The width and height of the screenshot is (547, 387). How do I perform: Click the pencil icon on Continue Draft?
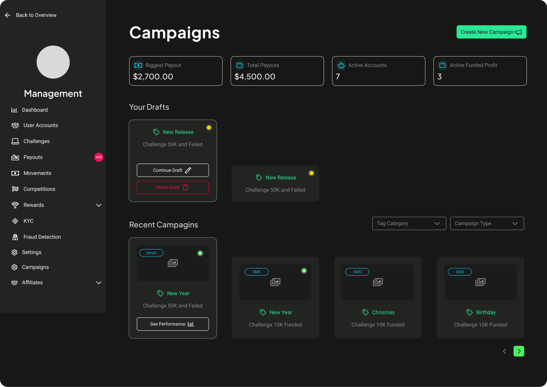pyautogui.click(x=188, y=170)
